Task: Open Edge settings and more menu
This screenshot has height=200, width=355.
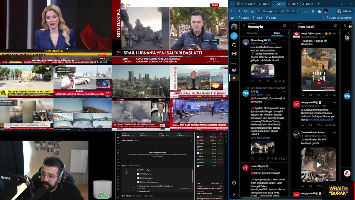Action: click(x=332, y=11)
